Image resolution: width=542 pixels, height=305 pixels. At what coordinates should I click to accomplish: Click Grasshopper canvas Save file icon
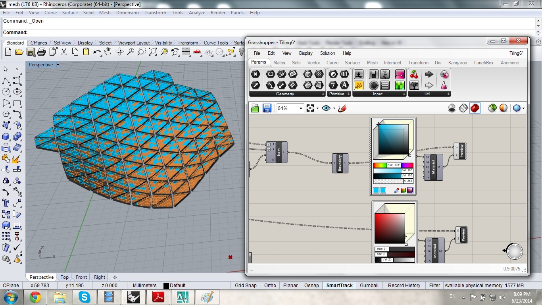pos(267,108)
